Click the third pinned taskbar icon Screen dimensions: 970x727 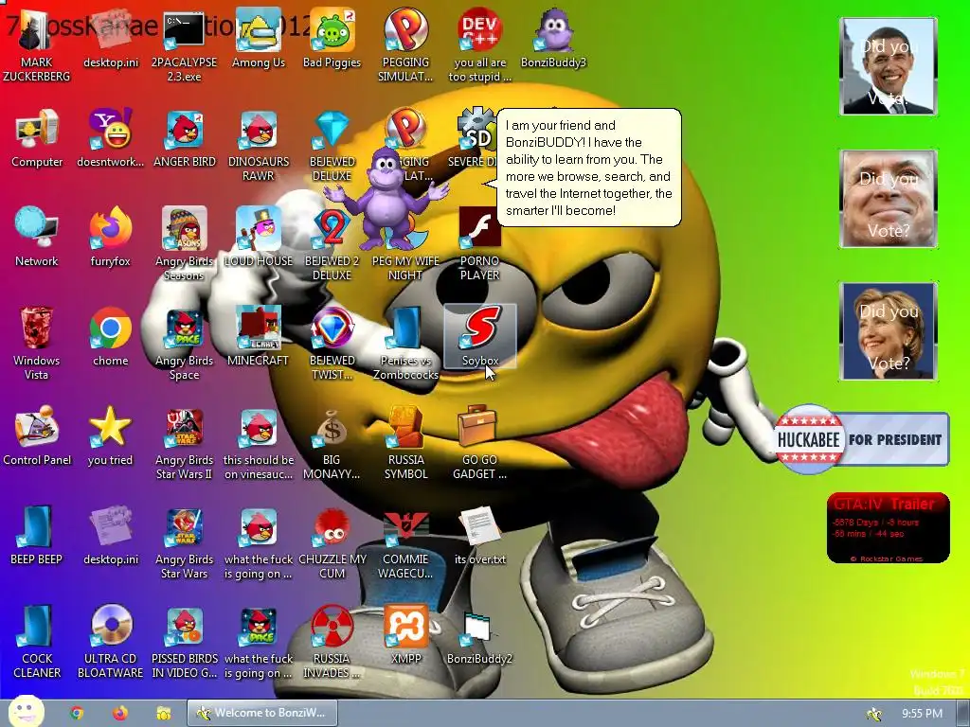click(163, 713)
